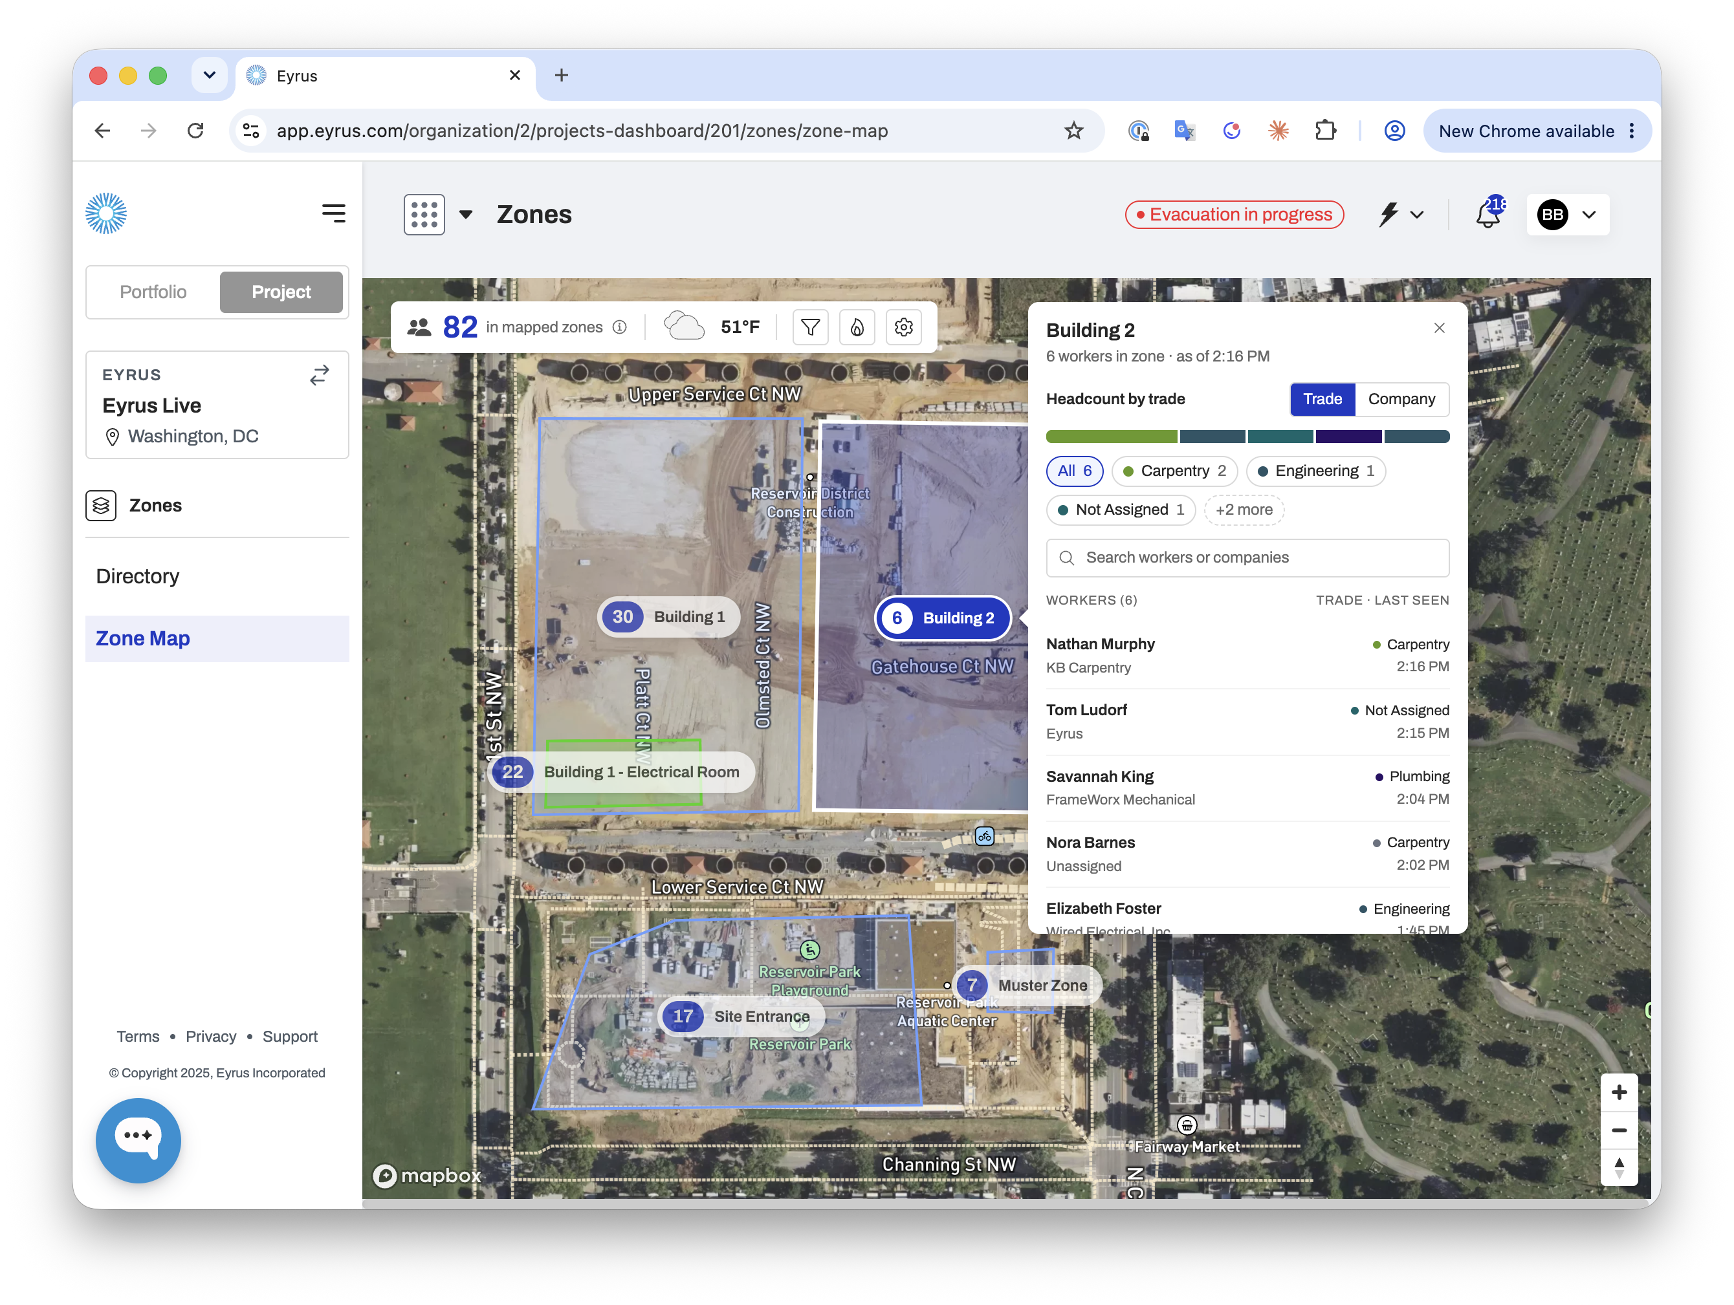
Task: Select the Portfolio toggle
Action: point(153,292)
